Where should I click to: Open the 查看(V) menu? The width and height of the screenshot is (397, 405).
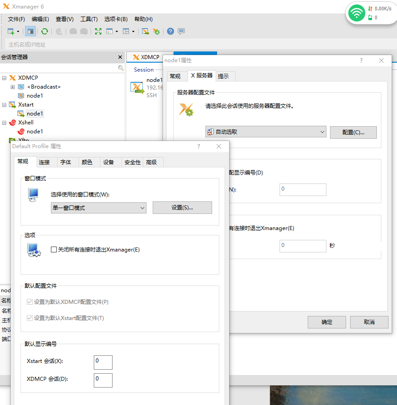point(65,19)
